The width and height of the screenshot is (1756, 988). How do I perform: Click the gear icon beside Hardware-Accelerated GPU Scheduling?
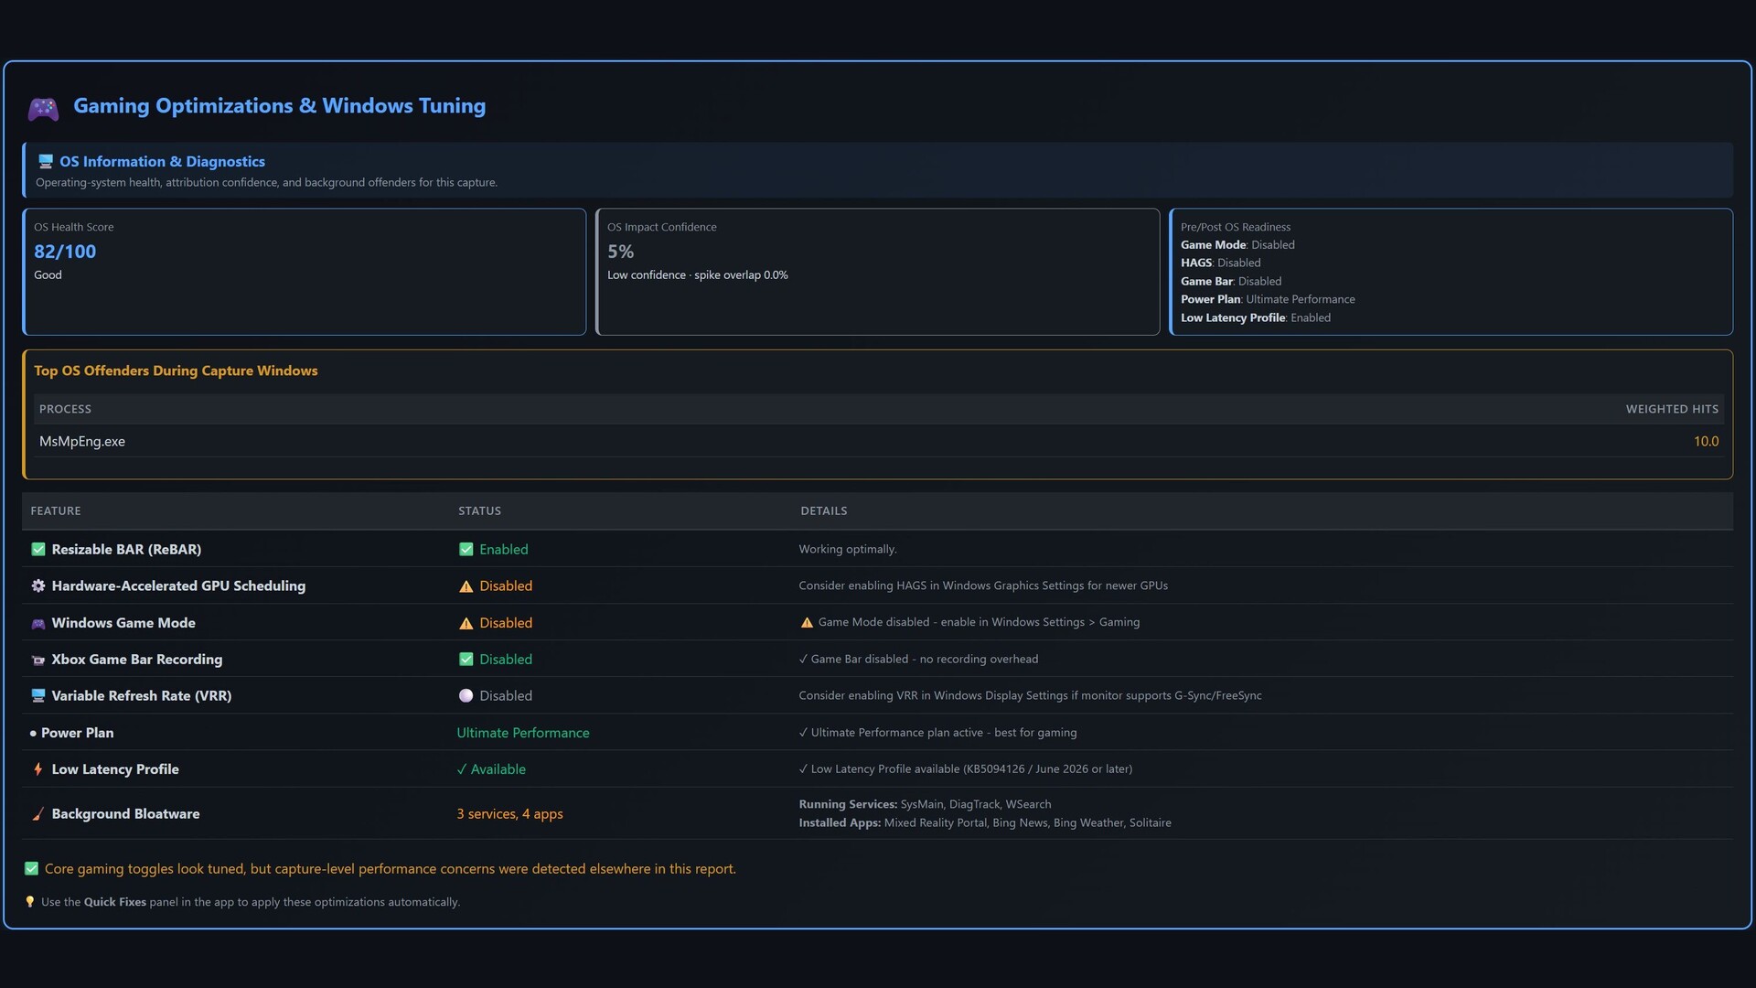coord(38,586)
